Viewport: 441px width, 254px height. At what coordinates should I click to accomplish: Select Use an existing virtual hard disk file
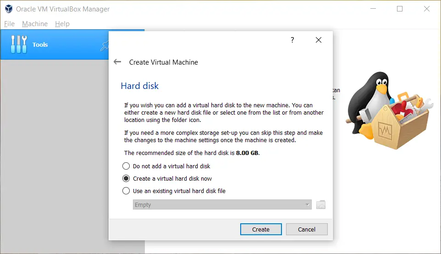[x=174, y=191]
